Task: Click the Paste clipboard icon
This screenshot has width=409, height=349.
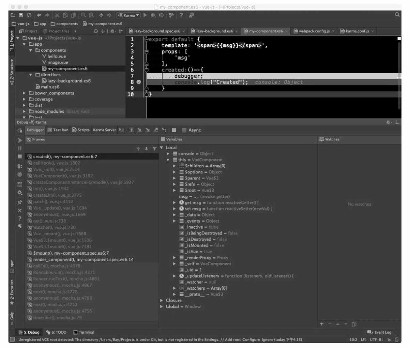Action: tap(73, 15)
